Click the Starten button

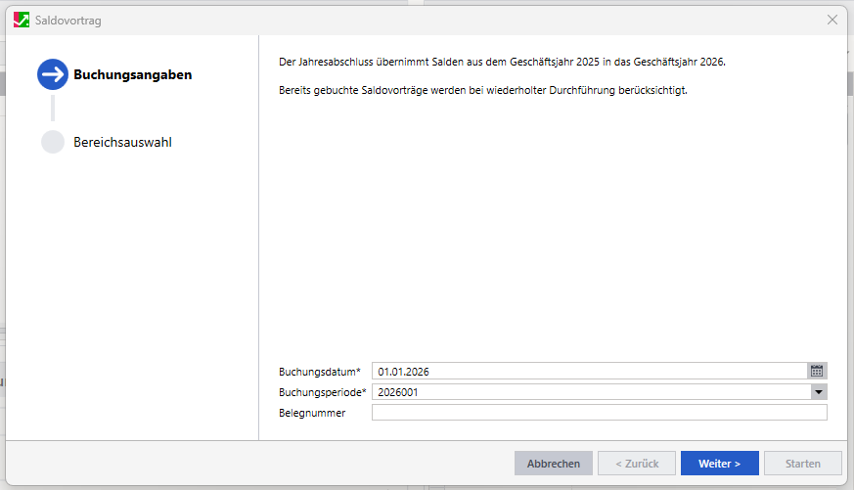coord(802,464)
